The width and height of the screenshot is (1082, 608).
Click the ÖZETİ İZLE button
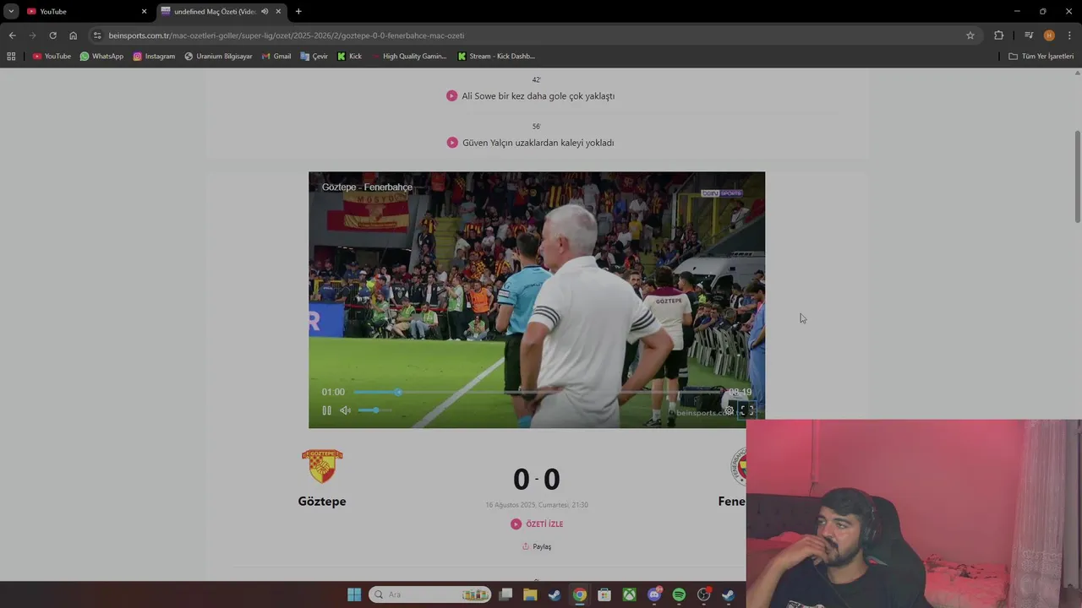[x=537, y=524]
